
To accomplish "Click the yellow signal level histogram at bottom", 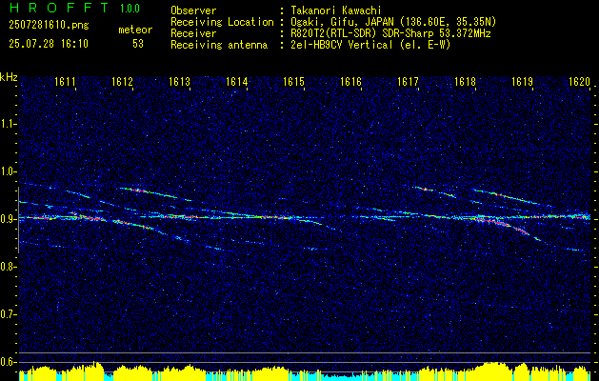I will coord(305,371).
